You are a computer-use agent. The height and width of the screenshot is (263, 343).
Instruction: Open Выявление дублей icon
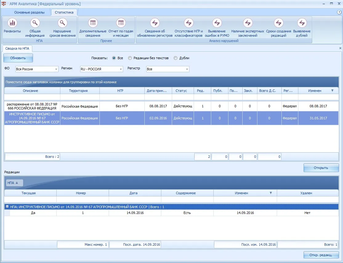coord(302,23)
